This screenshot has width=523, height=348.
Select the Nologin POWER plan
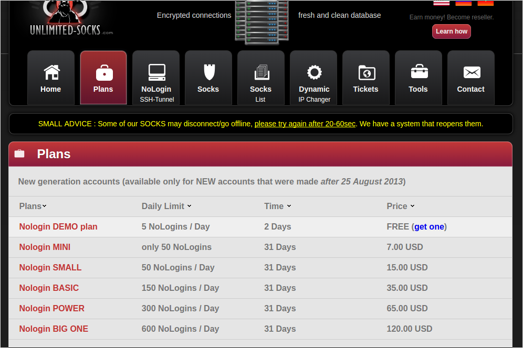(51, 308)
